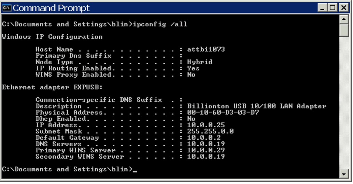Screen dimensions: 353x184
Task: Click the physical address 00-10-60-D3-03-D7
Action: [x=223, y=113]
